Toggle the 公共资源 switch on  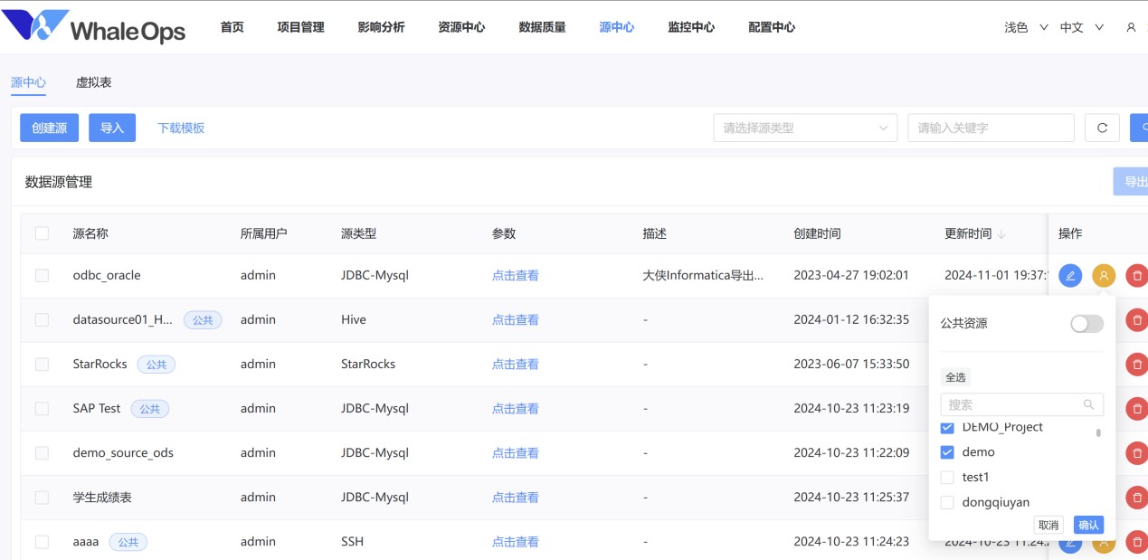(1086, 323)
